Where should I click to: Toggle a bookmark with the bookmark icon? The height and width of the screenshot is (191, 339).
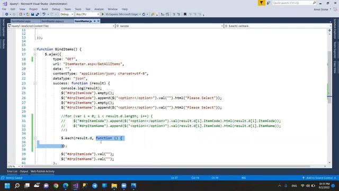[x=185, y=14]
